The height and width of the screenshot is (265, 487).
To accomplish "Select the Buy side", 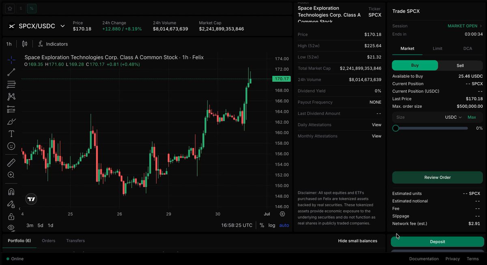I will coord(415,65).
